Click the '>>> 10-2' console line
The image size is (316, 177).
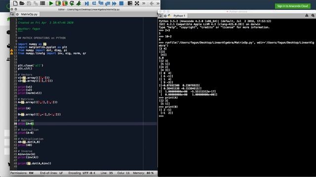165,36
